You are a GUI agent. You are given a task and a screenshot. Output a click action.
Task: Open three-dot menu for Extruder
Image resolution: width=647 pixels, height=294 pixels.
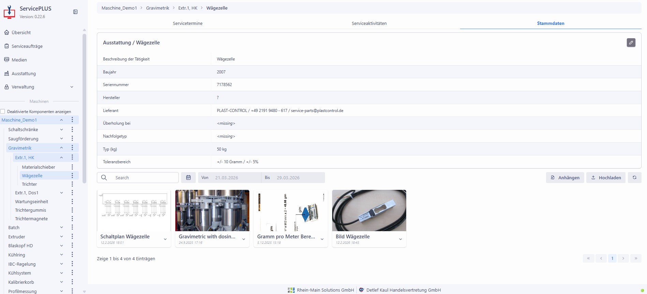tap(72, 237)
